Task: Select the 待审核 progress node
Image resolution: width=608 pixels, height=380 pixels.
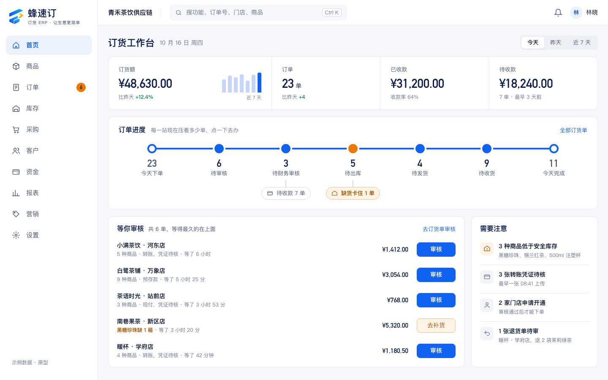Action: click(x=219, y=149)
